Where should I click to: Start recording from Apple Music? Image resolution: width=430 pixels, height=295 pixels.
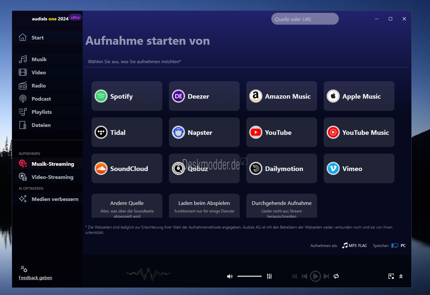359,96
